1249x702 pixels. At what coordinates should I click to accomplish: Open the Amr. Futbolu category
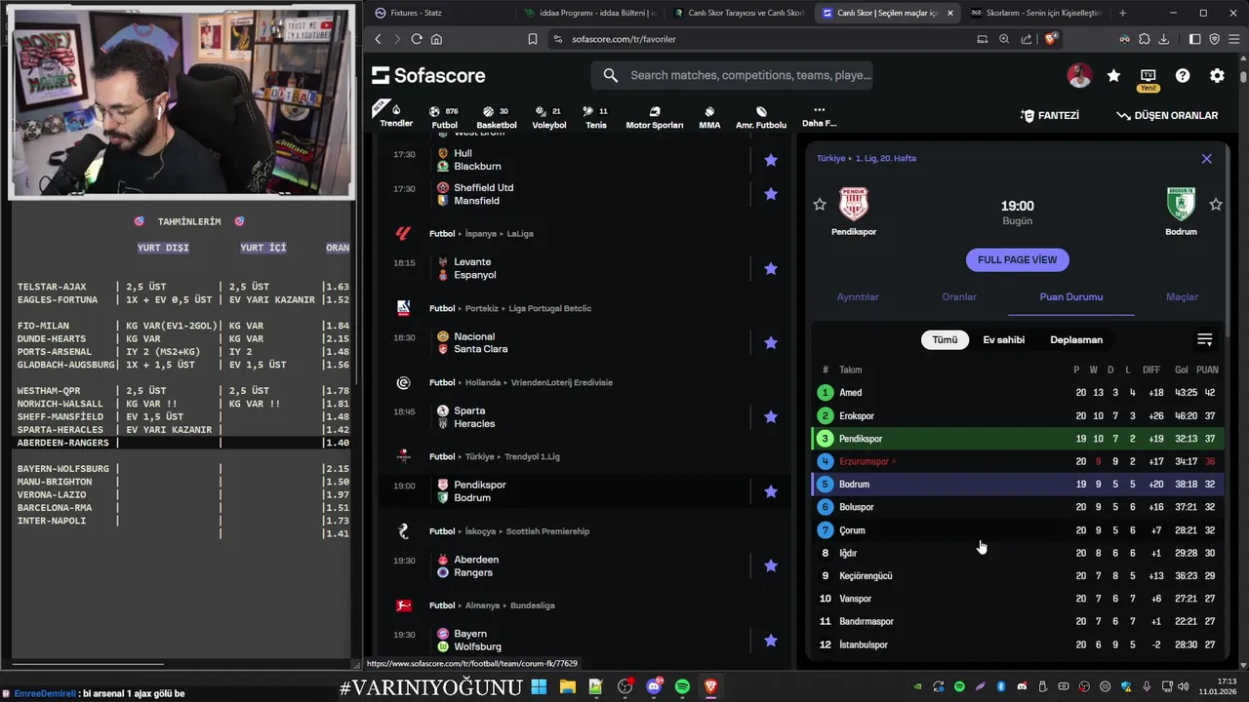[x=761, y=117]
